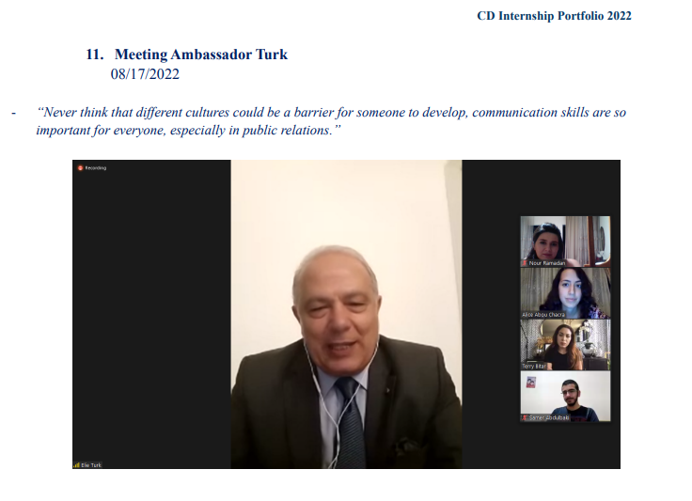Click the main speaker video of Elie Turk
692x501 pixels.
click(x=346, y=314)
